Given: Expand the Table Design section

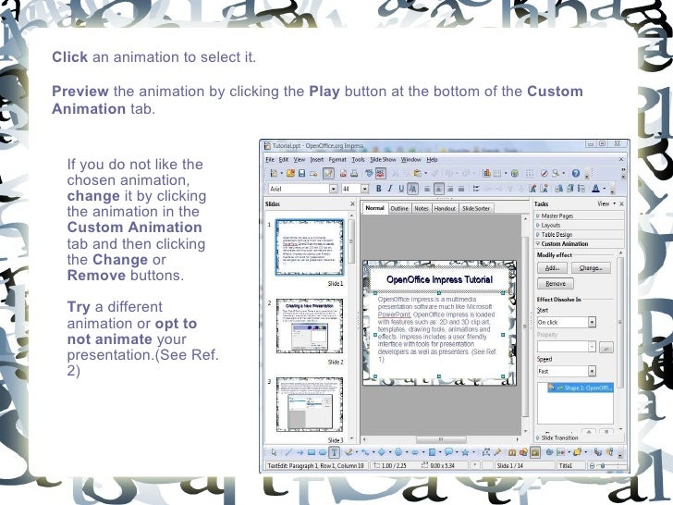Looking at the screenshot, I should (580, 235).
